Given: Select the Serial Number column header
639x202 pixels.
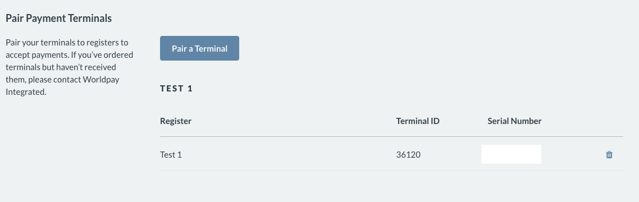Looking at the screenshot, I should [514, 121].
